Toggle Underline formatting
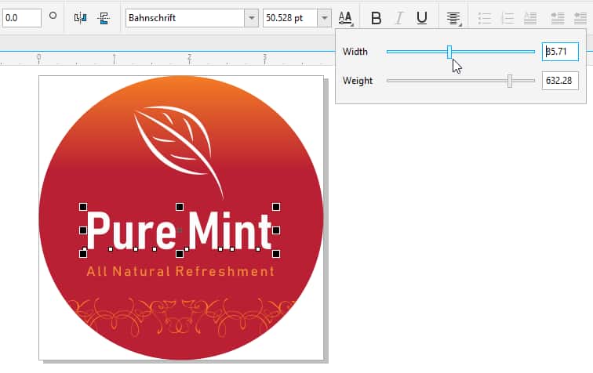This screenshot has width=593, height=373. click(x=422, y=18)
